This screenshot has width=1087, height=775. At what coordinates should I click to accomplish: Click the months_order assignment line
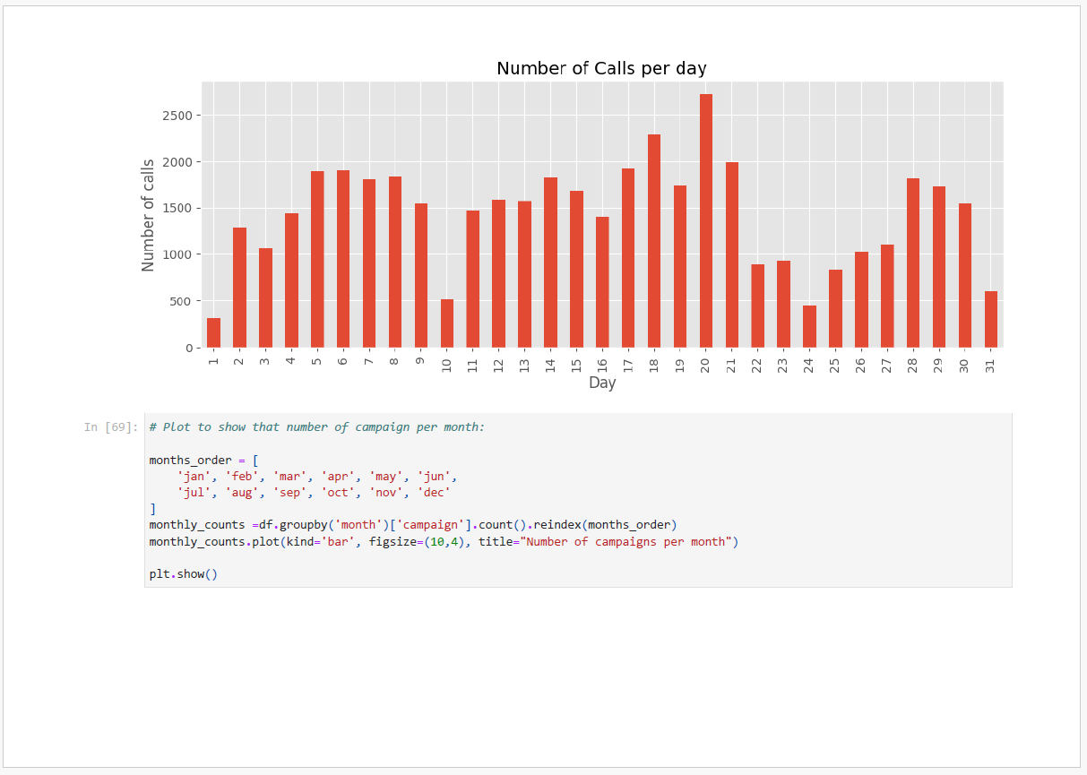click(x=203, y=460)
